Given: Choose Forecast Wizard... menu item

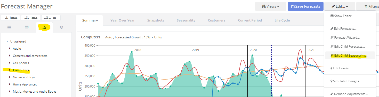Looking at the screenshot, I should 350,38.
